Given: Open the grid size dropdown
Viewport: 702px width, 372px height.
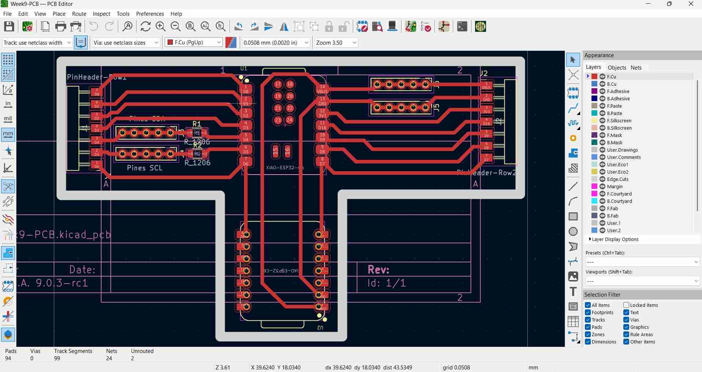Looking at the screenshot, I should (x=276, y=42).
